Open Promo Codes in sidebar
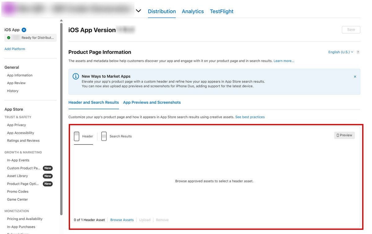This screenshot has width=372, height=234. (x=18, y=192)
